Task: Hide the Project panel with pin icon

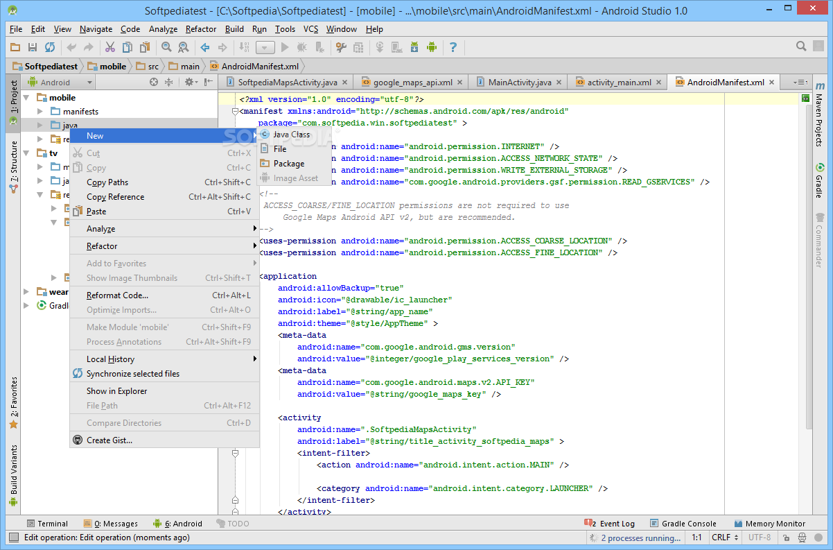Action: pyautogui.click(x=208, y=82)
